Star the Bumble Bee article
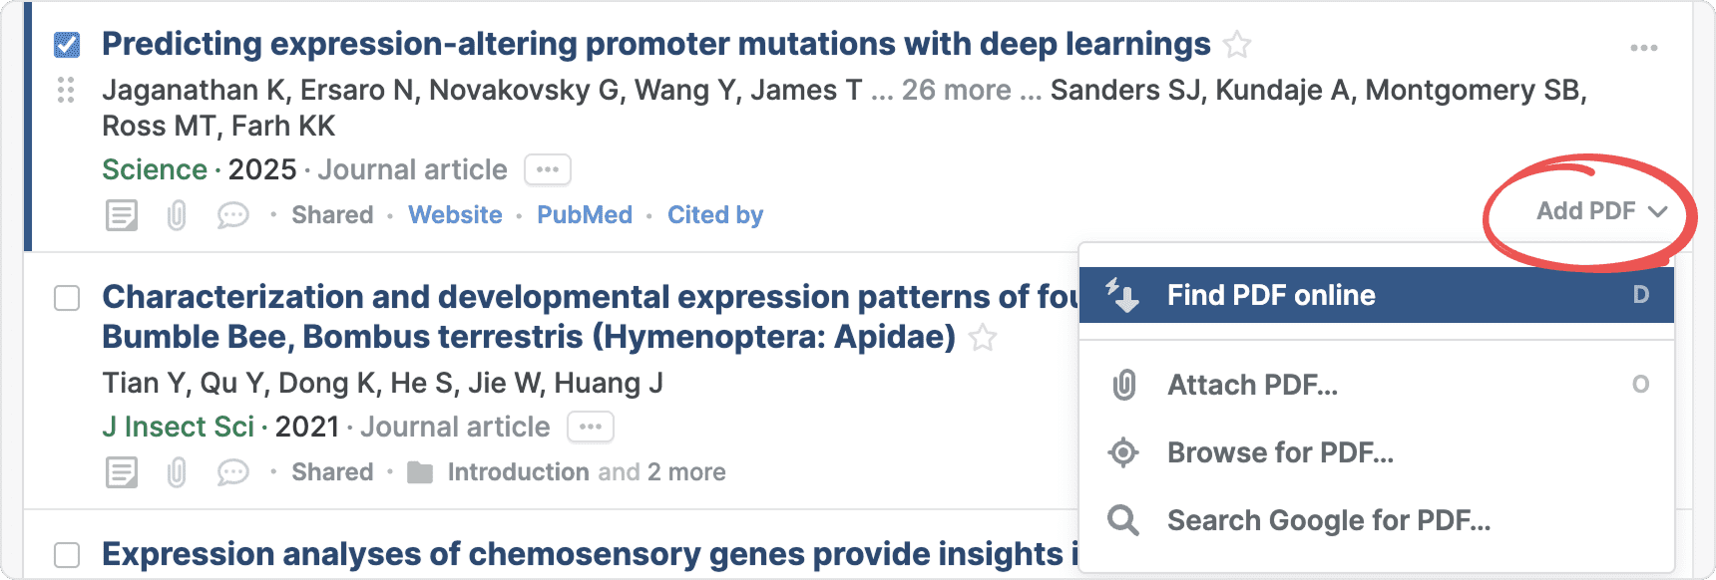 coord(983,338)
